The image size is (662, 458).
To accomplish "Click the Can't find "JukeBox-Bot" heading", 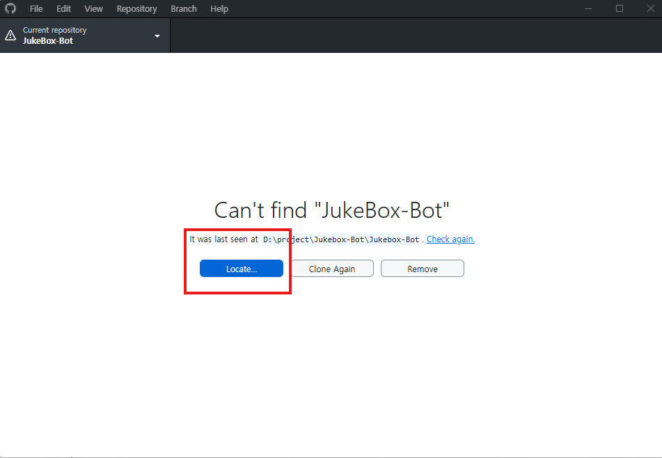I will coord(332,210).
